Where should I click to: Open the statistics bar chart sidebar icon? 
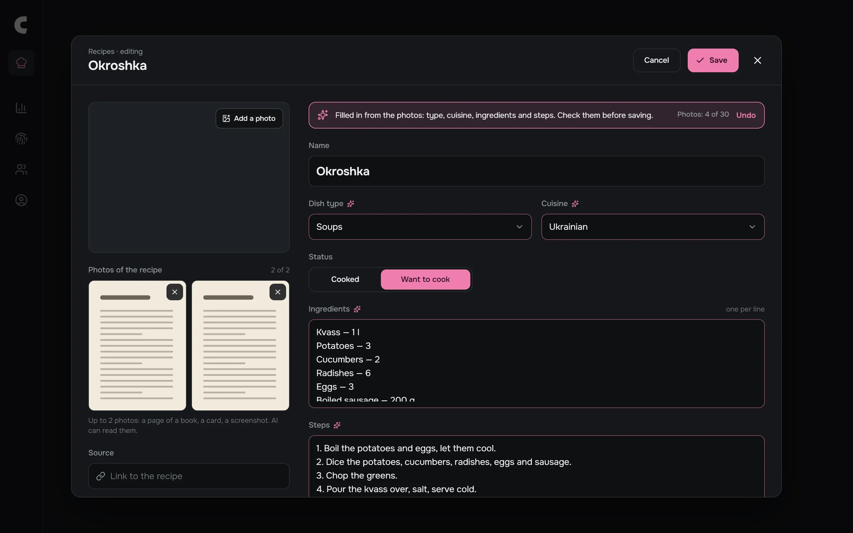[21, 108]
